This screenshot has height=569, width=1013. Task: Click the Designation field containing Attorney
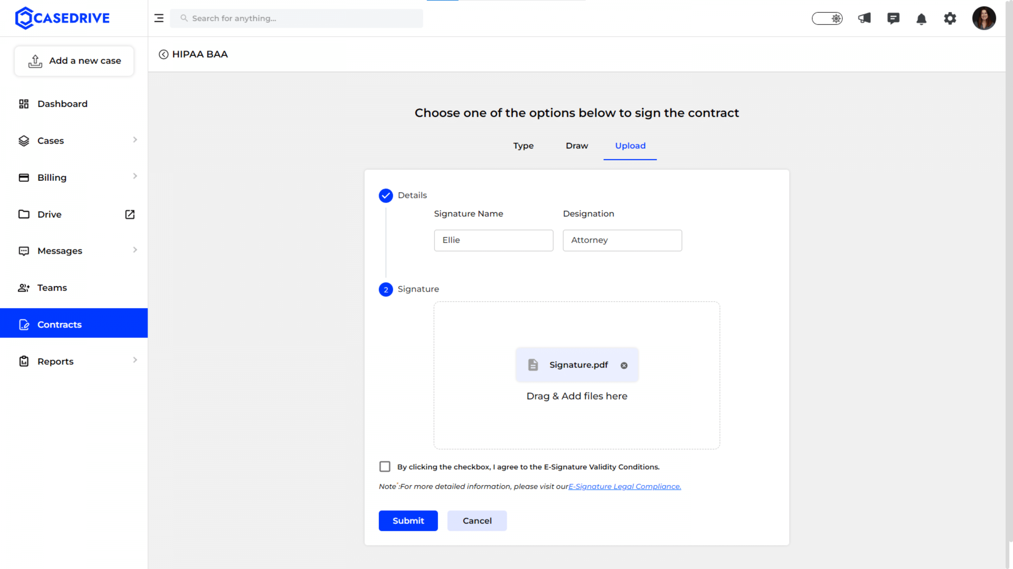(x=622, y=240)
